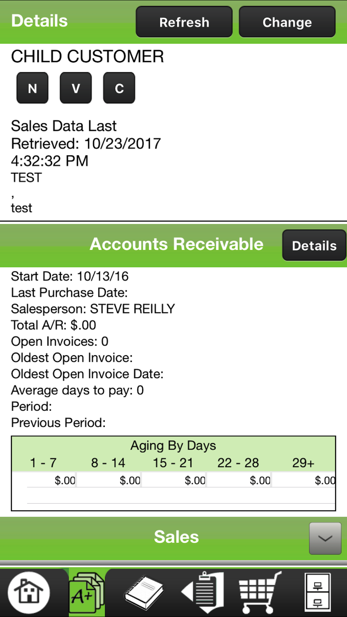Click the Refresh button
The height and width of the screenshot is (617, 347).
click(184, 22)
